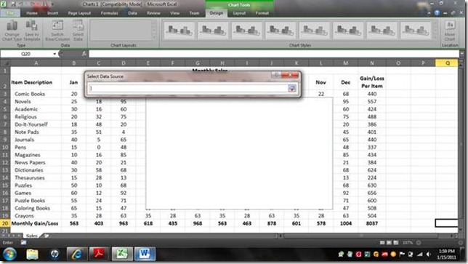Image resolution: width=468 pixels, height=264 pixels.
Task: Click the collapse dialog icon in Select Data Source
Action: pos(291,88)
